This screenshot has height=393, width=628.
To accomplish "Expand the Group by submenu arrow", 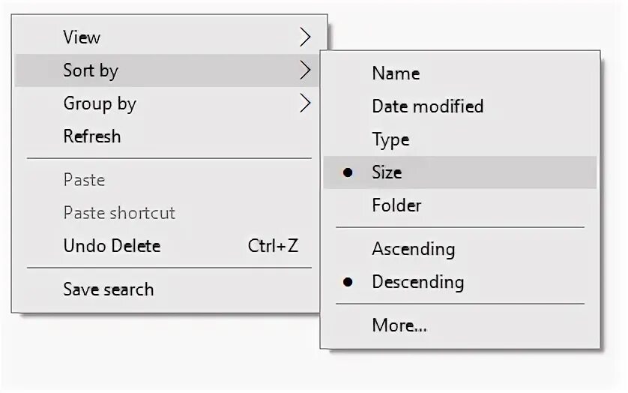I will tap(304, 103).
